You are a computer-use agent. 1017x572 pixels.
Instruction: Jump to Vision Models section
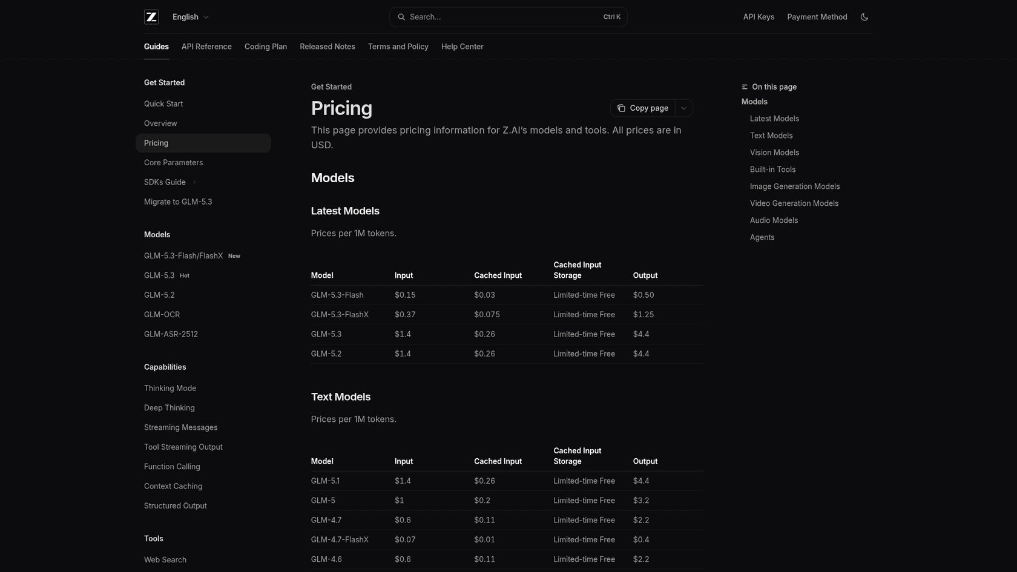tap(774, 153)
